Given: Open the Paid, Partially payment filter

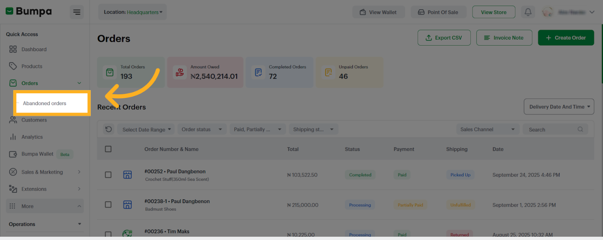Looking at the screenshot, I should [258, 129].
